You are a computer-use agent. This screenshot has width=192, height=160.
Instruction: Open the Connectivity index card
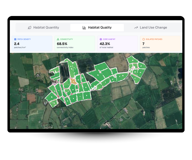[75, 43]
